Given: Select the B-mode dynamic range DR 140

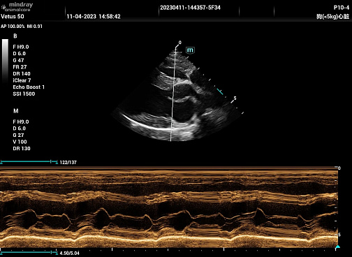Looking at the screenshot, I should (22, 74).
